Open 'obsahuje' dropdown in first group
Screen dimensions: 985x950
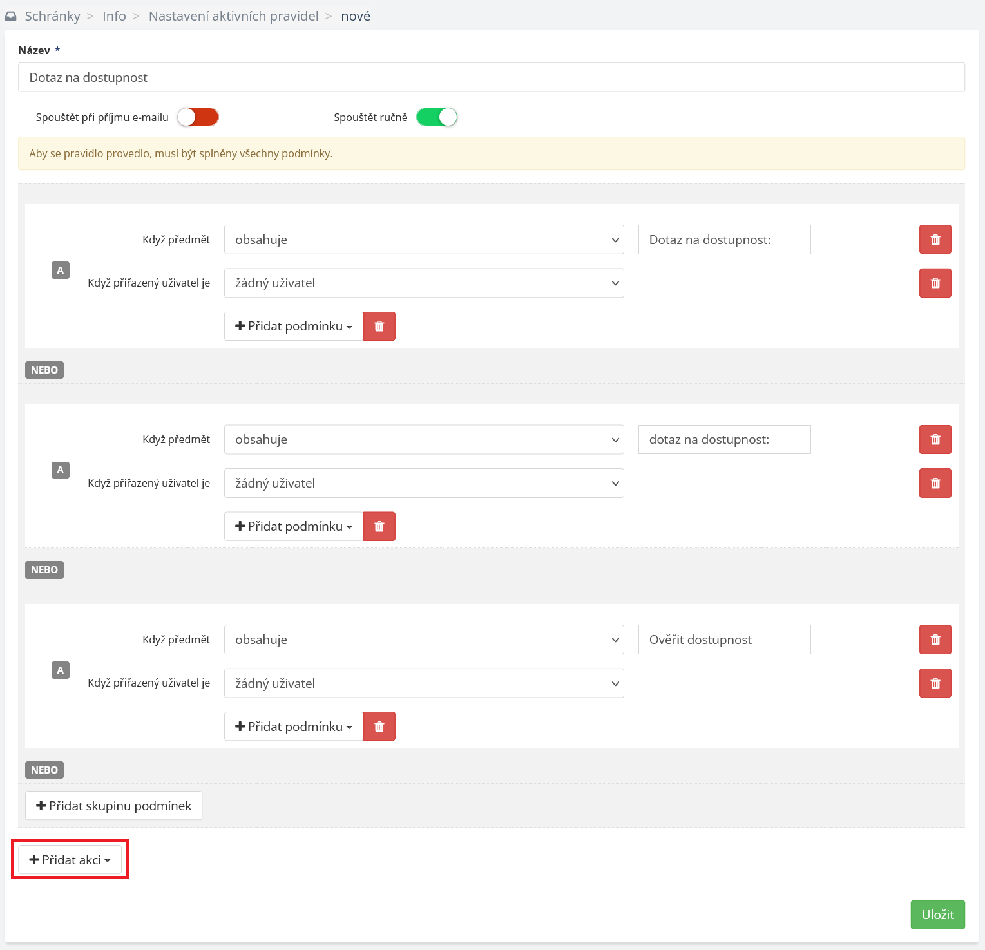pos(424,240)
